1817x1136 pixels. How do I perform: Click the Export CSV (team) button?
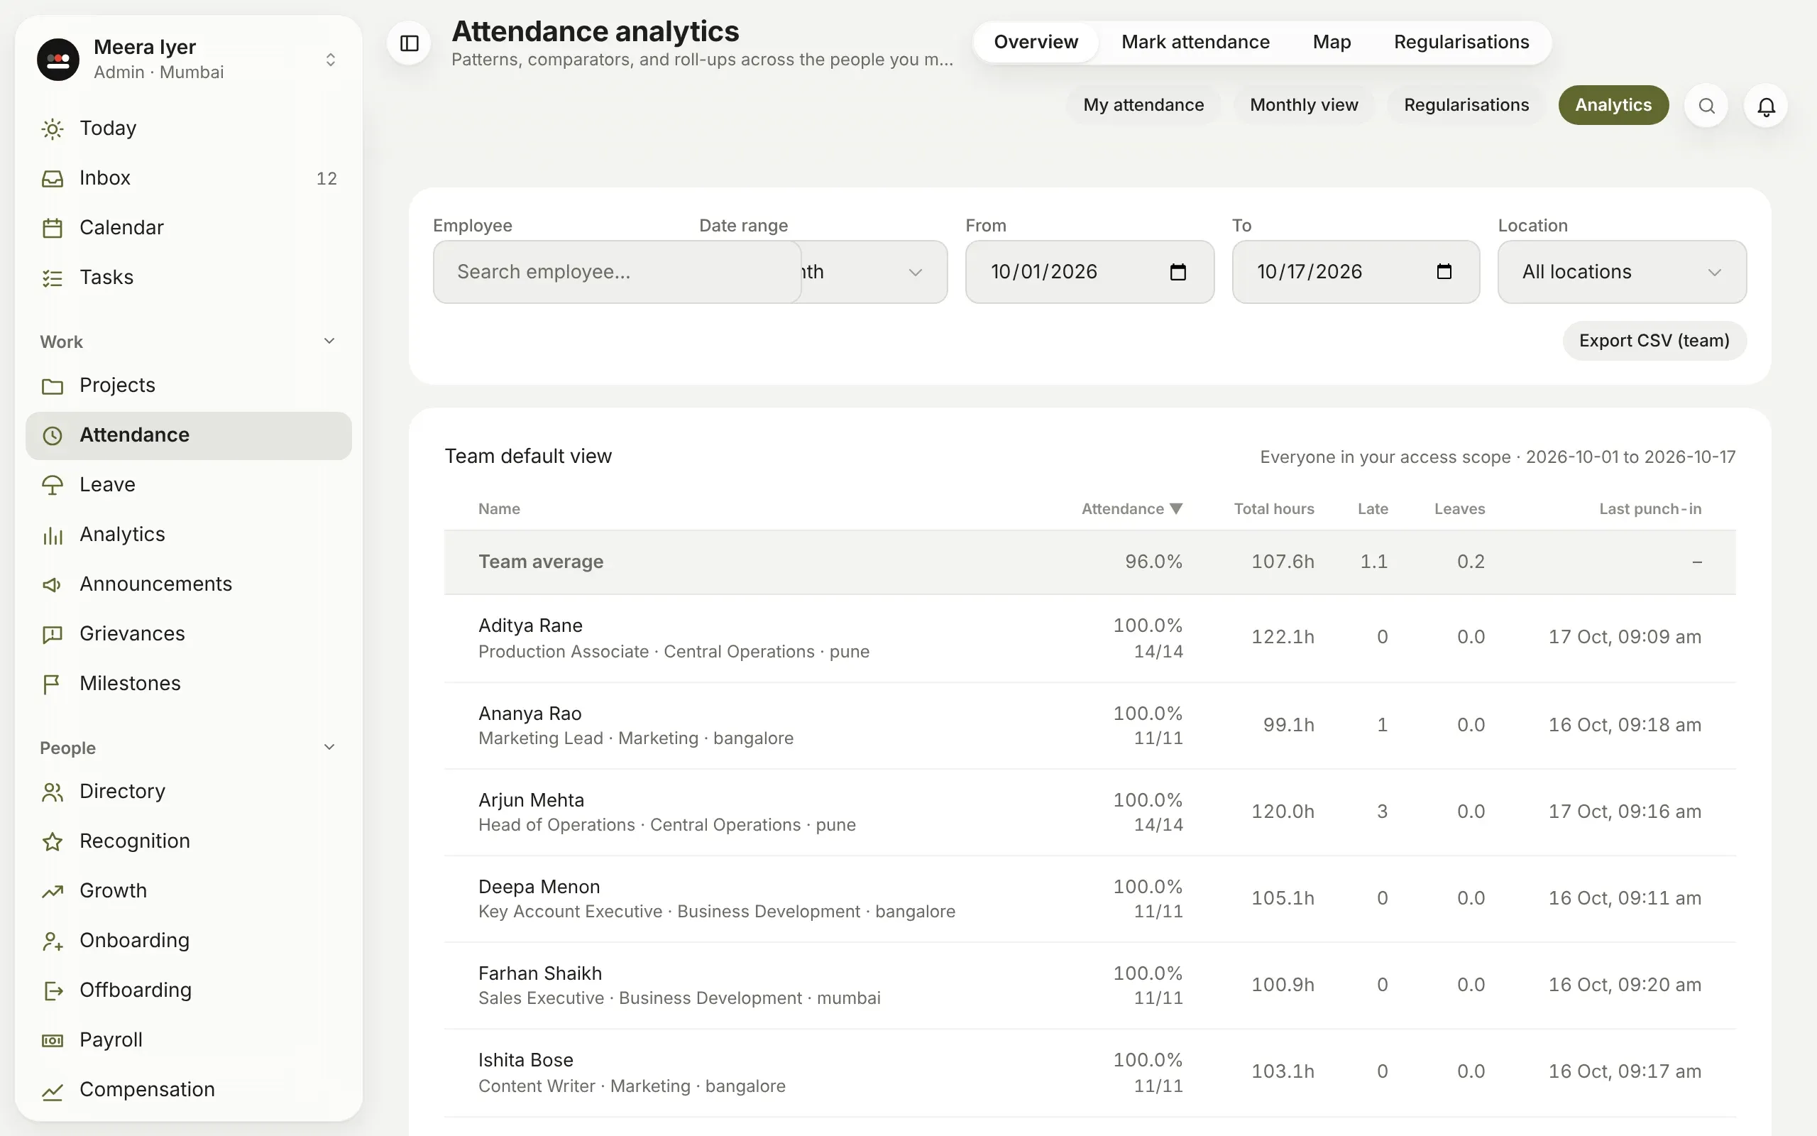[1654, 341]
